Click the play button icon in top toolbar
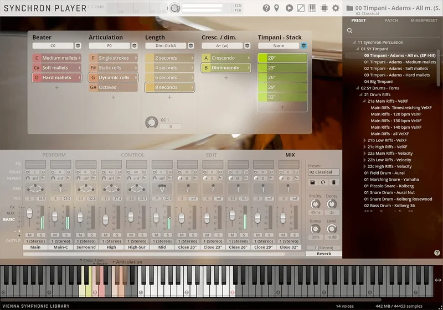The image size is (443, 310). [x=289, y=8]
